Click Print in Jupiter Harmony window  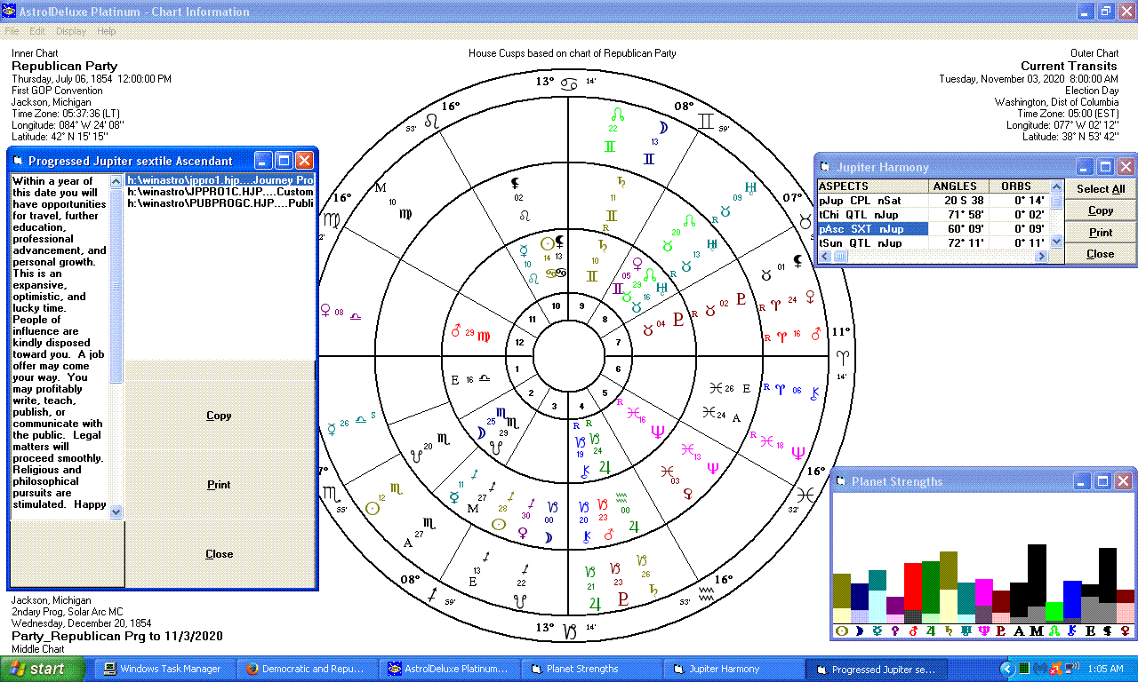[x=1101, y=232]
